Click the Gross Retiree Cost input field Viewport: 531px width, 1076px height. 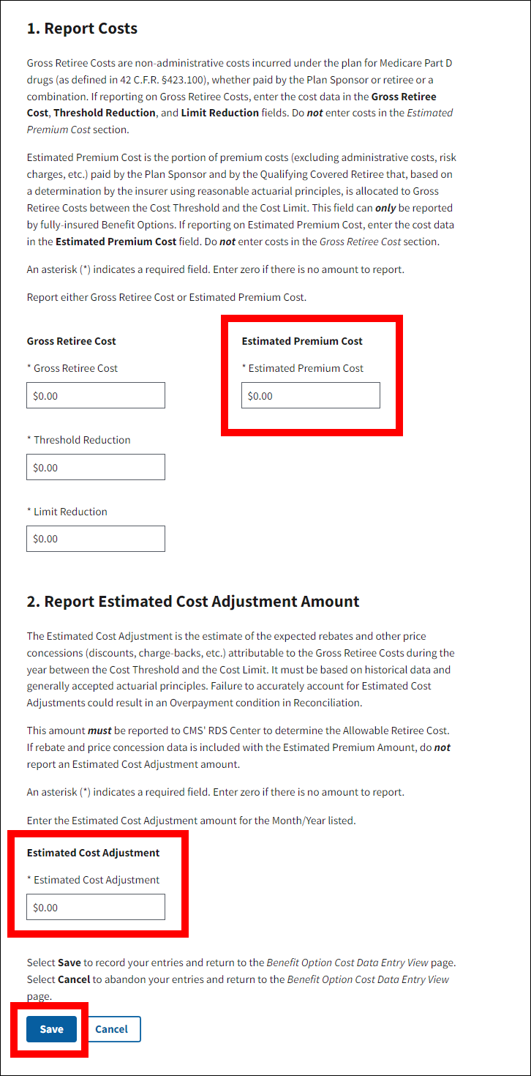click(x=95, y=395)
